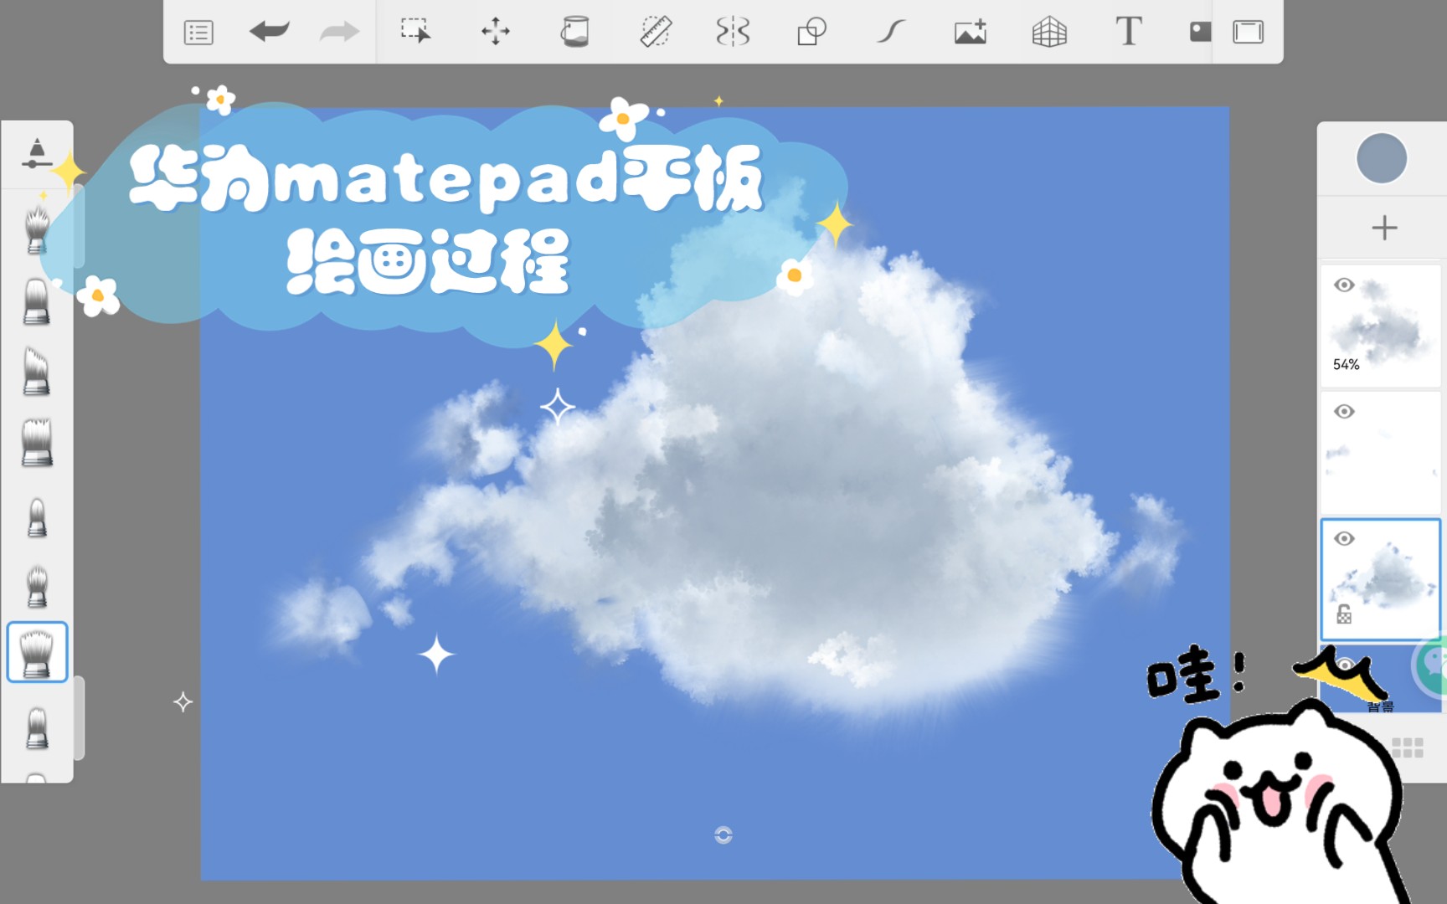1447x904 pixels.
Task: Toggle the Predictive Stroke curve tool
Action: click(x=891, y=32)
